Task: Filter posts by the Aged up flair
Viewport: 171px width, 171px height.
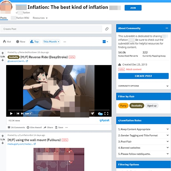Action: tap(152, 106)
